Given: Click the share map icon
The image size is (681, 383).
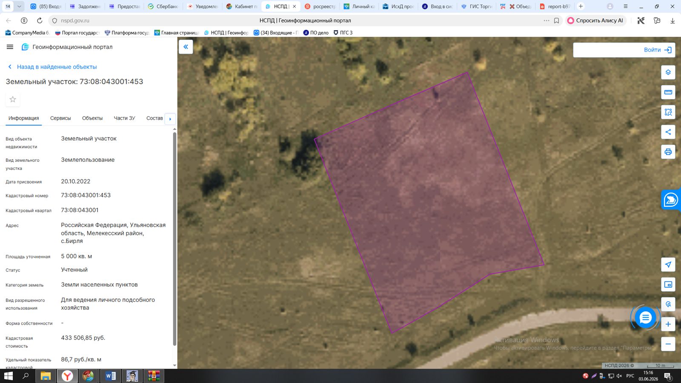Looking at the screenshot, I should pos(668,132).
